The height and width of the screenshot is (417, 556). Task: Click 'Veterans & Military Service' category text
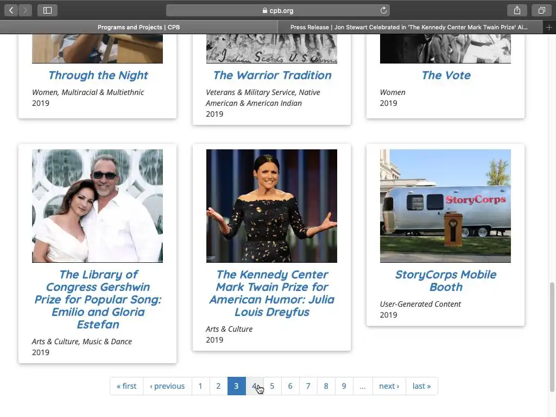coord(251,92)
